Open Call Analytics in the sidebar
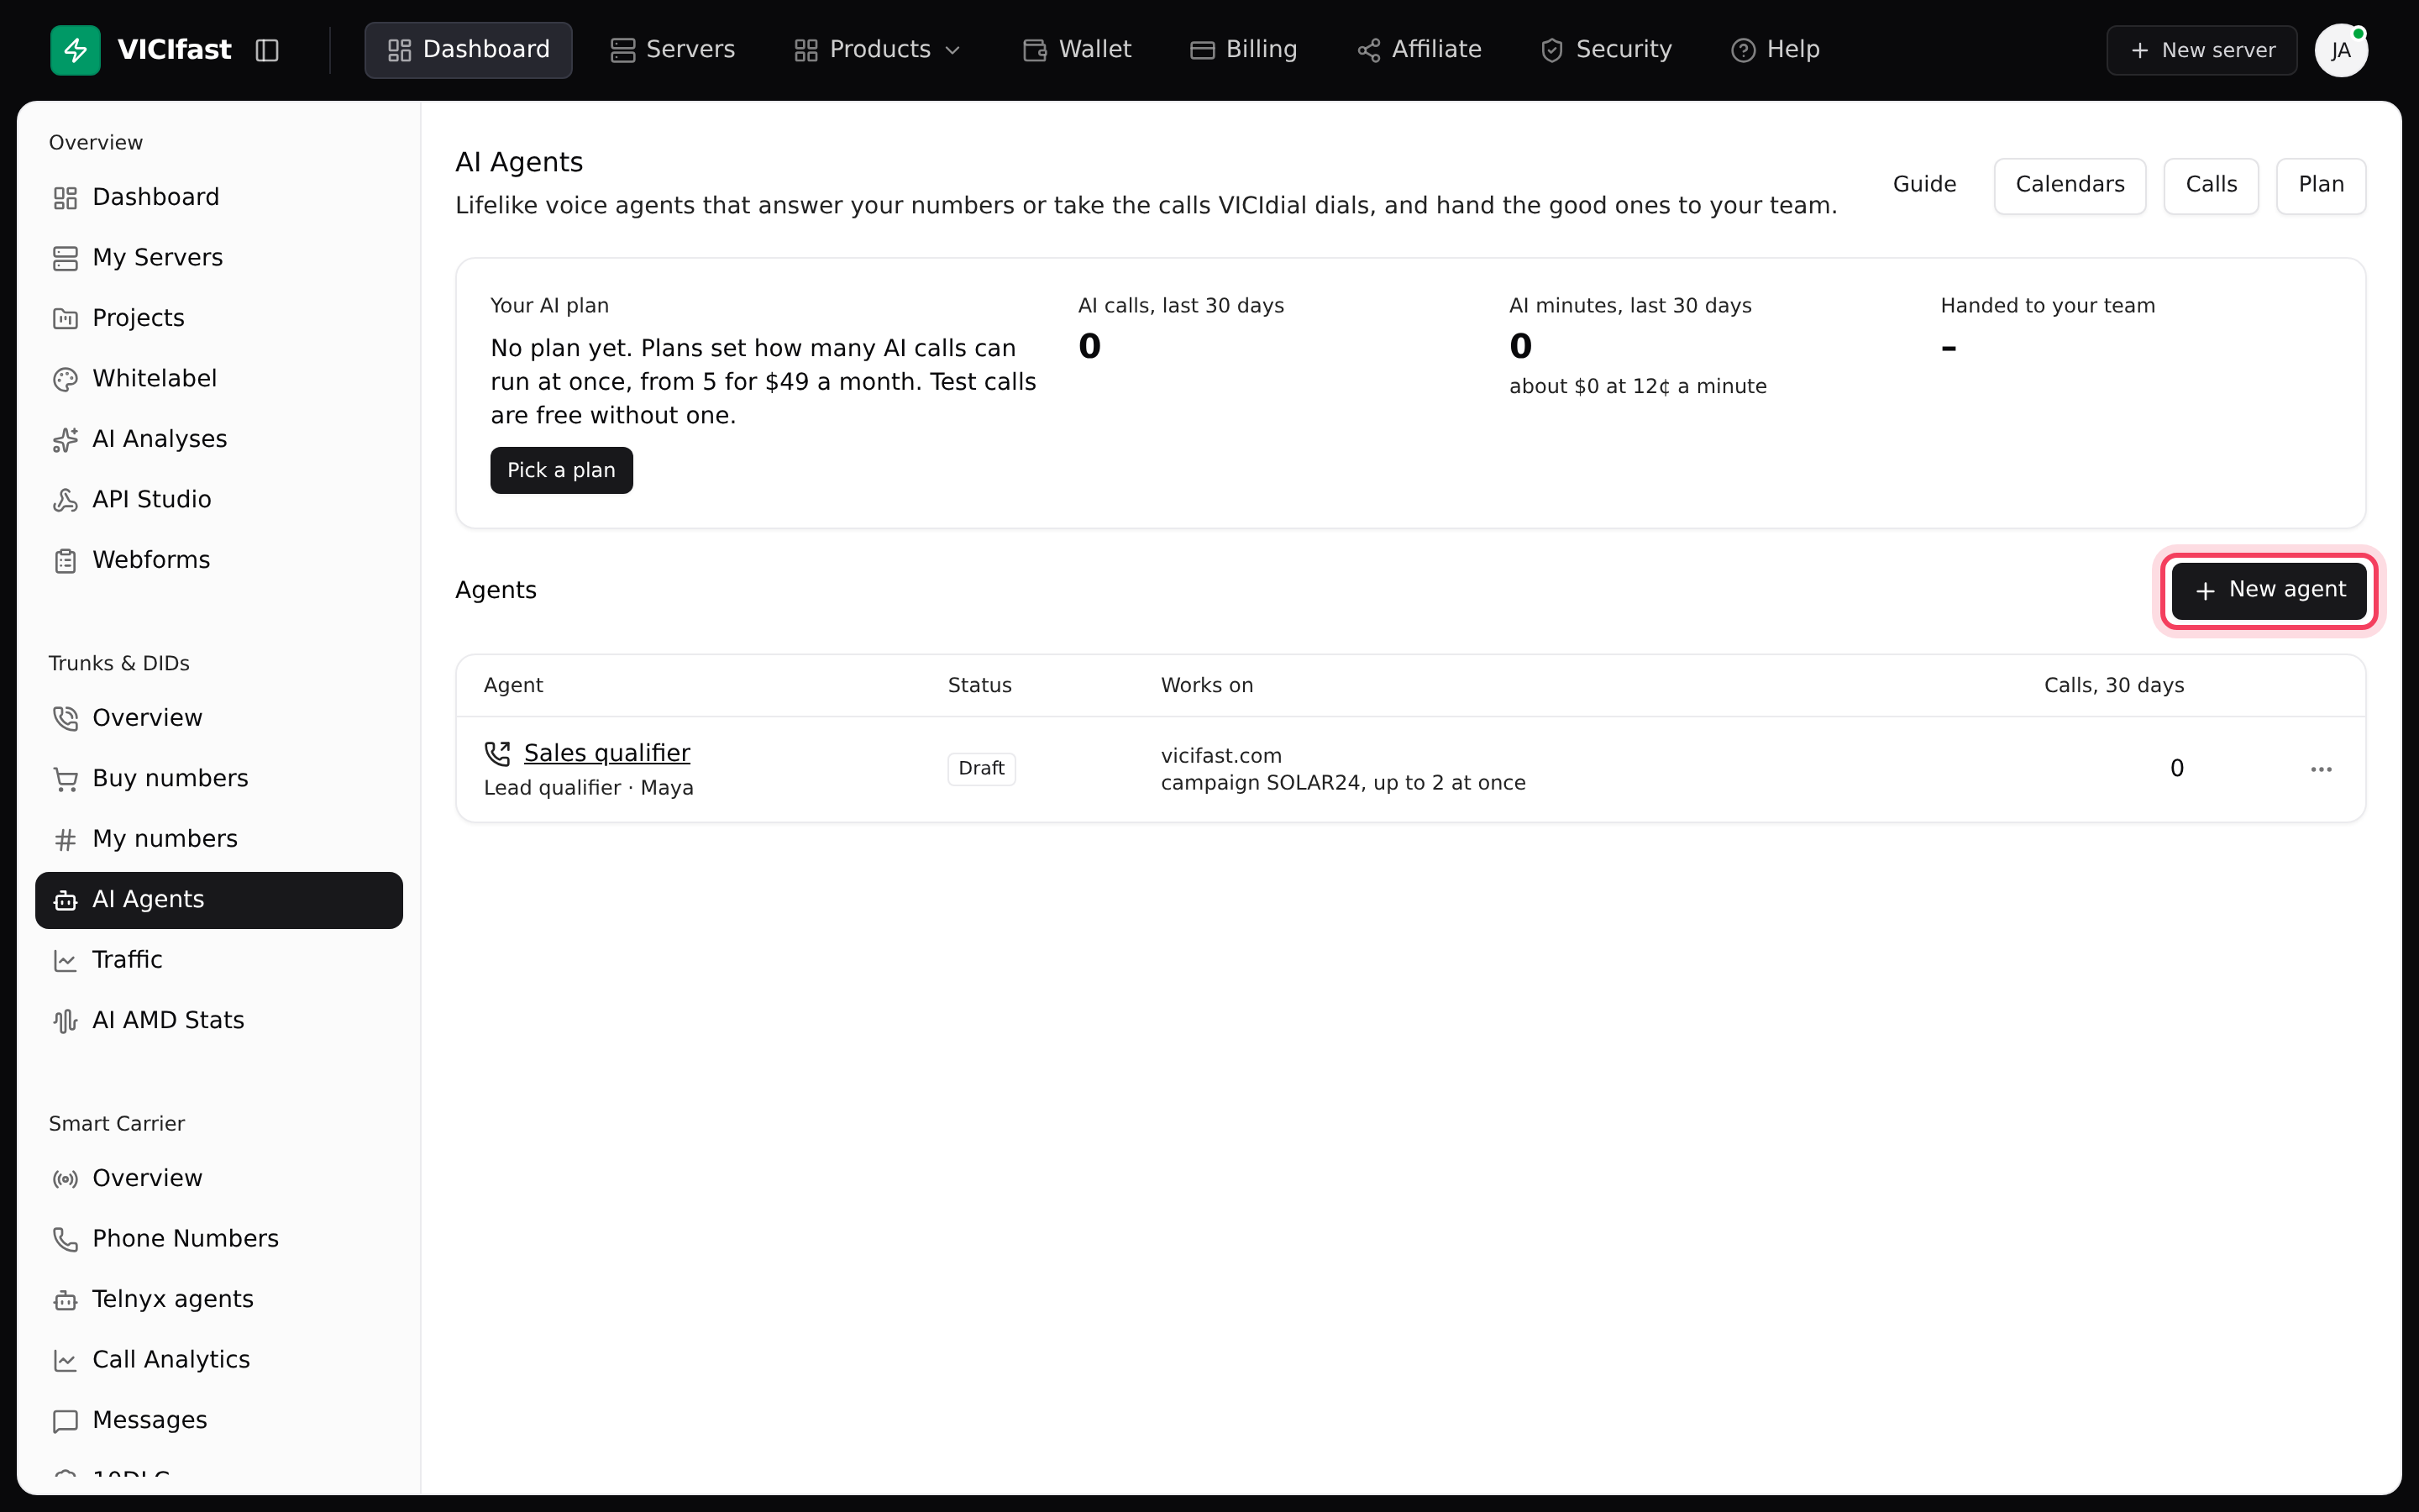Screen dimensions: 2419x1512 pyautogui.click(x=219, y=1360)
